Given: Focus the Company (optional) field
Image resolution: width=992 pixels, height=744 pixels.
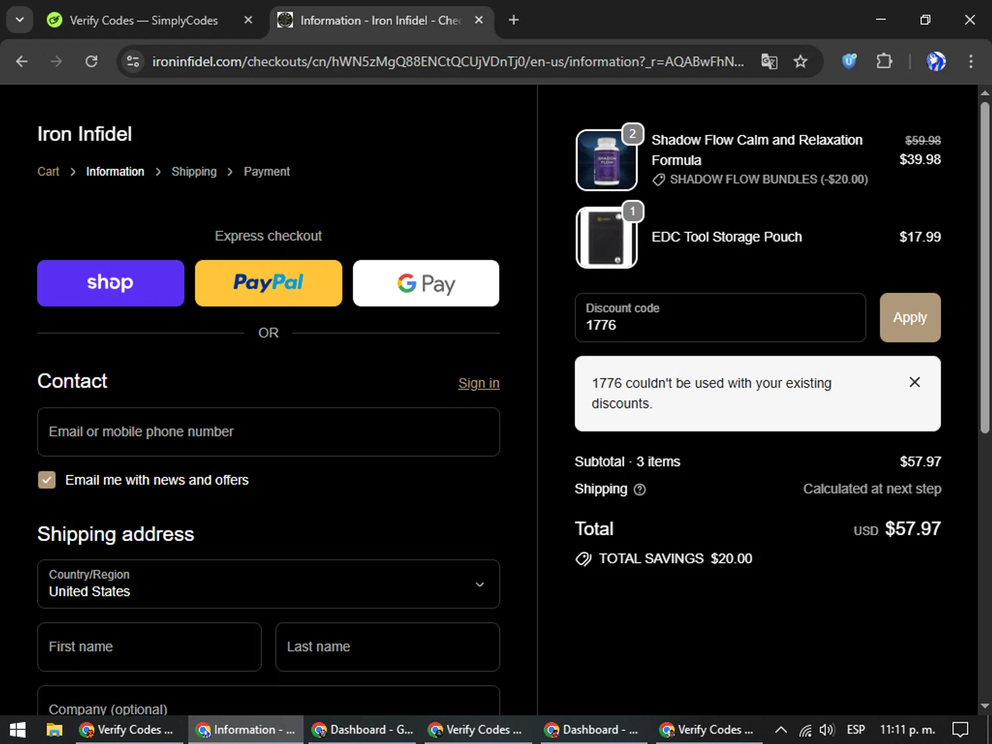Looking at the screenshot, I should (x=269, y=701).
